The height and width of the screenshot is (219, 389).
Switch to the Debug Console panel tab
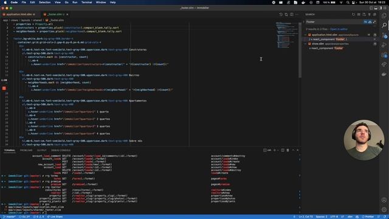61,150
